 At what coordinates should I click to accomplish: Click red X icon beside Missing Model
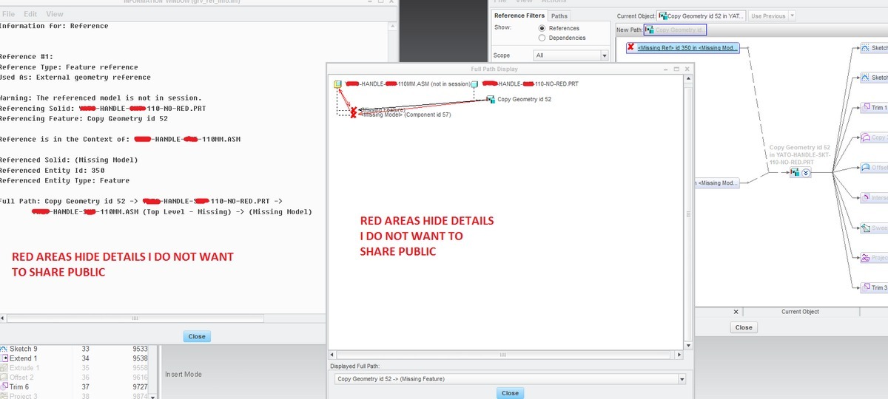pyautogui.click(x=354, y=115)
